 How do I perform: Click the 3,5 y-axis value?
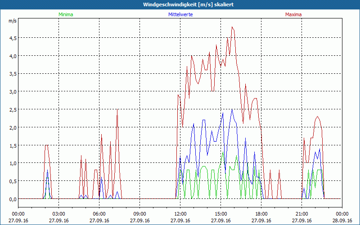coord(13,74)
